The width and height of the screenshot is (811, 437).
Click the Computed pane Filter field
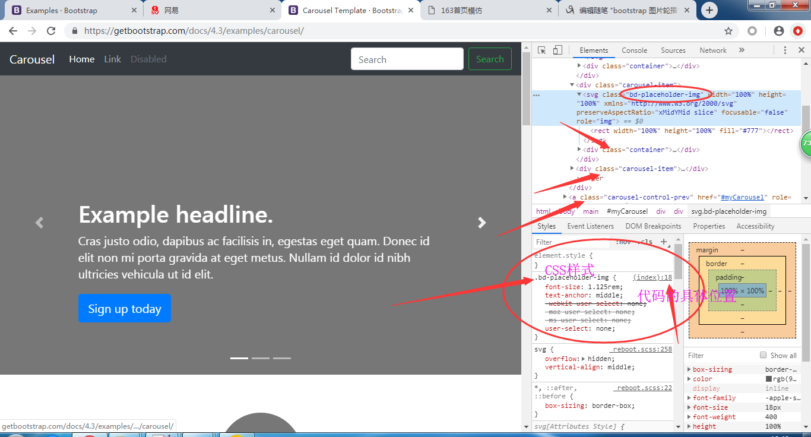coord(721,355)
